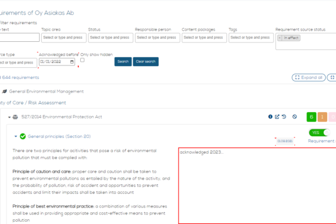The image size is (336, 224).
Task: Click the Acknowledged before date field
Action: point(57,62)
